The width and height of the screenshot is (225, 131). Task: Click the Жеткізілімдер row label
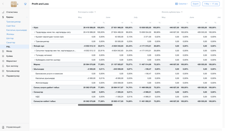tap(42, 83)
